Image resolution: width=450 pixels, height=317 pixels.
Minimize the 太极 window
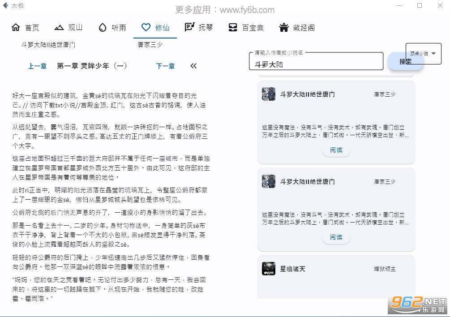(x=399, y=5)
